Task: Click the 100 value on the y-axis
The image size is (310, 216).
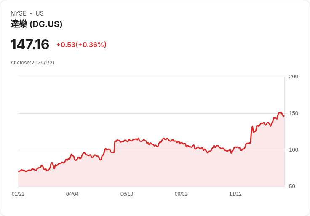Action: tap(294, 150)
